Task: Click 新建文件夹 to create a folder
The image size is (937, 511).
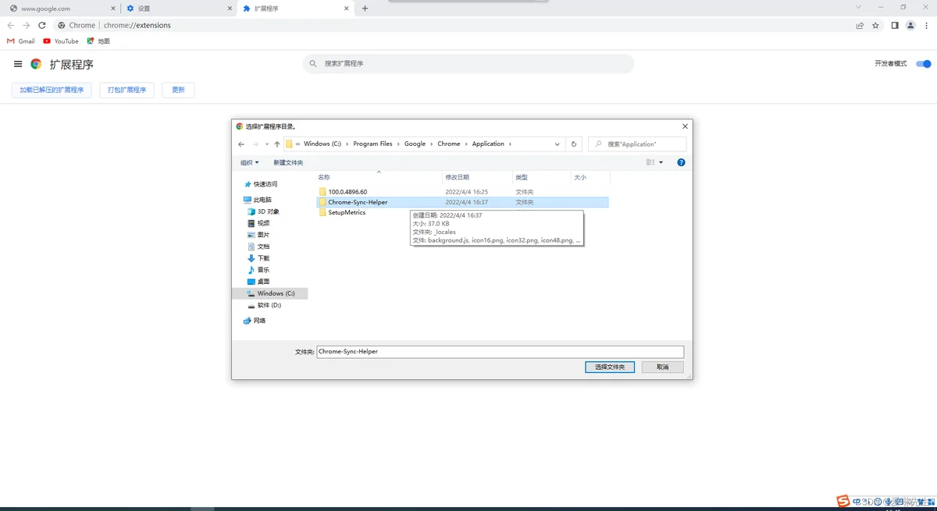Action: (x=288, y=162)
